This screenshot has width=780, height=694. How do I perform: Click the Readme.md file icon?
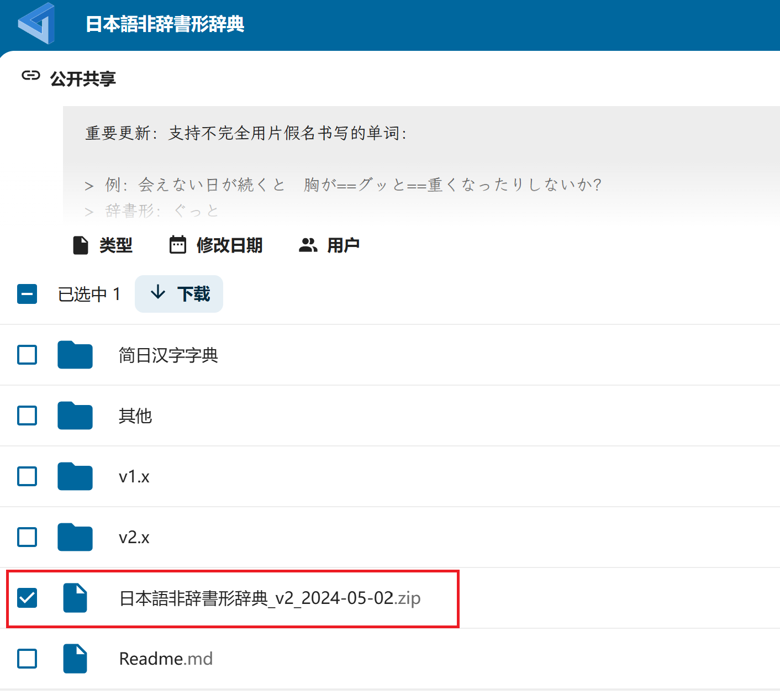[x=75, y=659]
